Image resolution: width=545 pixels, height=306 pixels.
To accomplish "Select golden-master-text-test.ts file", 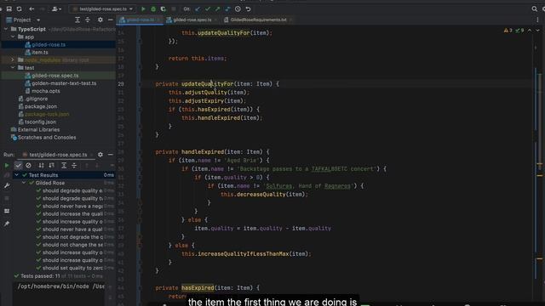I will 64,83.
